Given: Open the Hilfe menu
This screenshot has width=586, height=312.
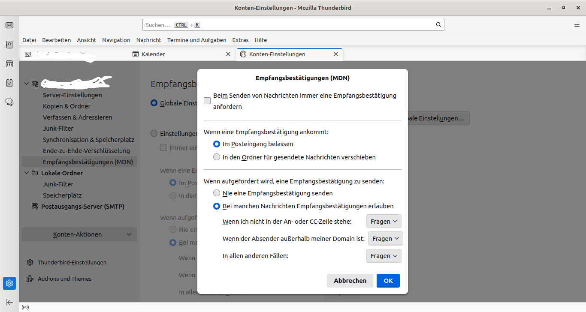Looking at the screenshot, I should [x=261, y=40].
